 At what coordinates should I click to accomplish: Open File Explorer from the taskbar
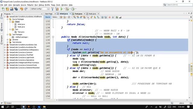tap(44, 107)
